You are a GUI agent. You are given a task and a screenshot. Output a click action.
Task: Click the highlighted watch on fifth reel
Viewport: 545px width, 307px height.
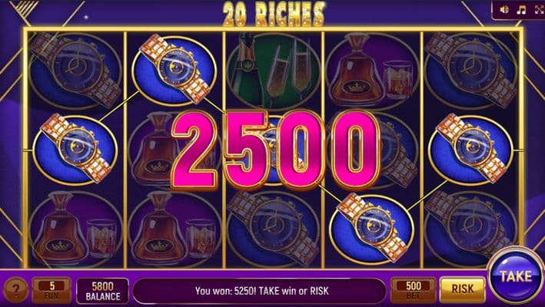point(471,149)
